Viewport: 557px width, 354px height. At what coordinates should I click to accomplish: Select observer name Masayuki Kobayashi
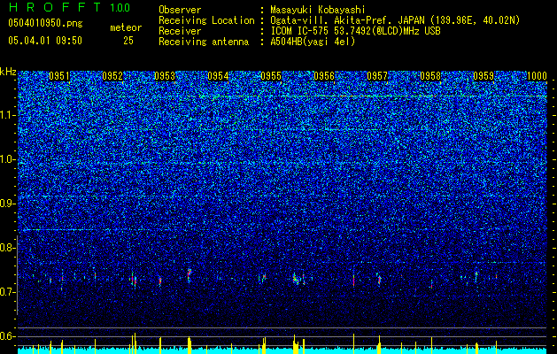click(317, 10)
